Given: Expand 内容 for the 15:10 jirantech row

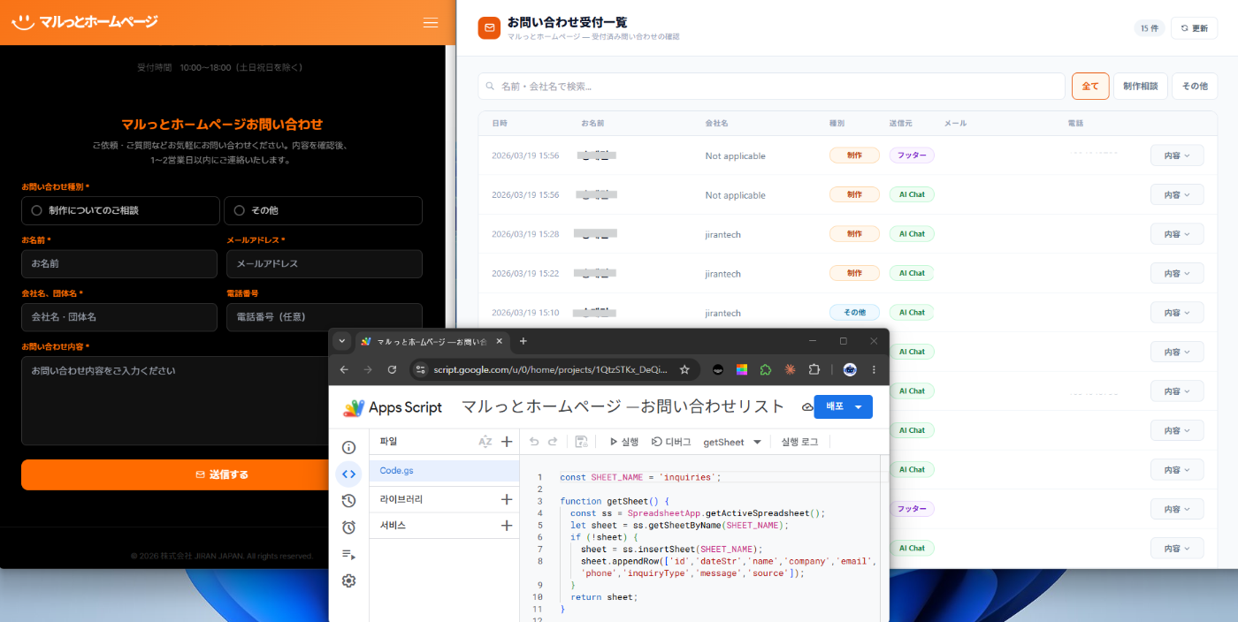Looking at the screenshot, I should [x=1177, y=313].
